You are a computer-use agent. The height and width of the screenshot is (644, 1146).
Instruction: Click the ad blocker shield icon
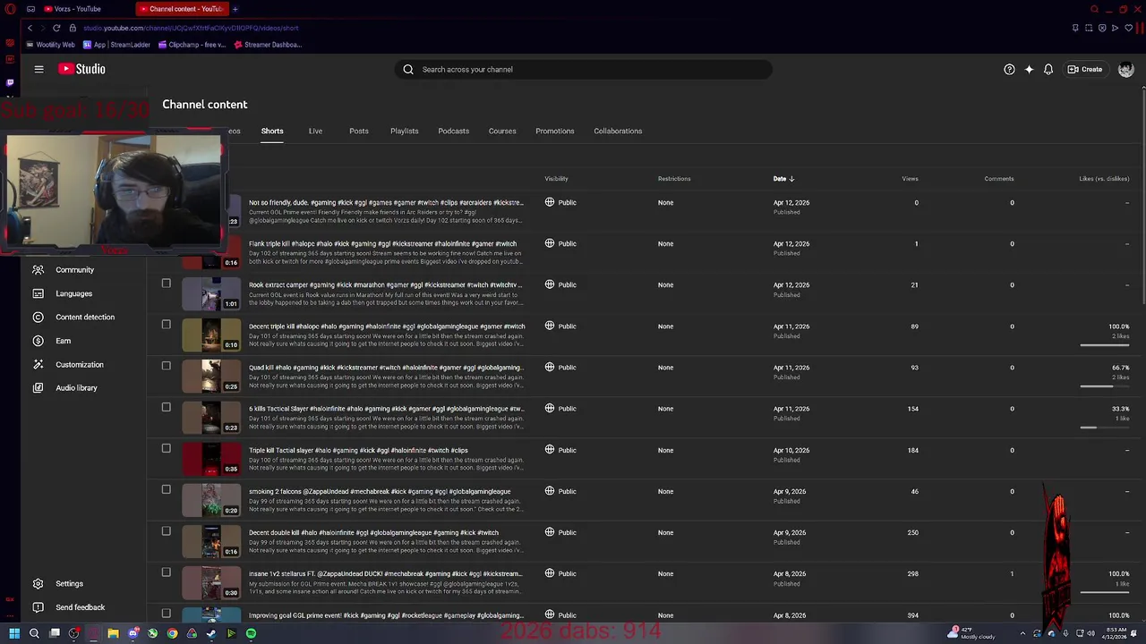coord(1101,28)
